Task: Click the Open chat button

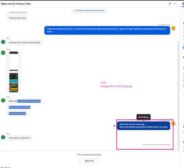Action: point(89,161)
